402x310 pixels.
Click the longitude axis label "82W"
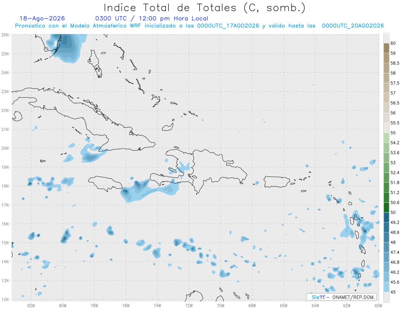pyautogui.click(x=31, y=305)
